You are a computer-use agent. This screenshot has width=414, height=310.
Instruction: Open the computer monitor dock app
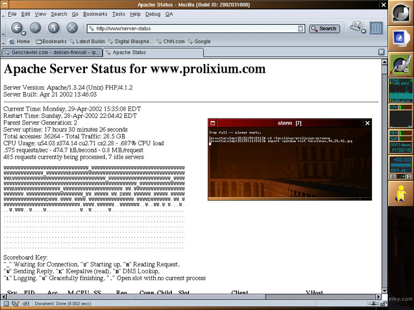(401, 39)
